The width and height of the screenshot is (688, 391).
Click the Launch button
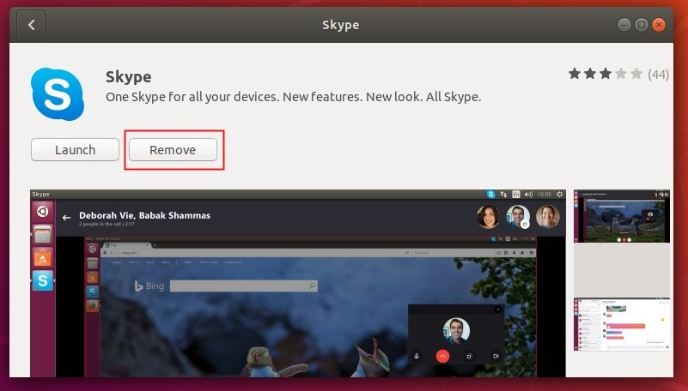[75, 150]
